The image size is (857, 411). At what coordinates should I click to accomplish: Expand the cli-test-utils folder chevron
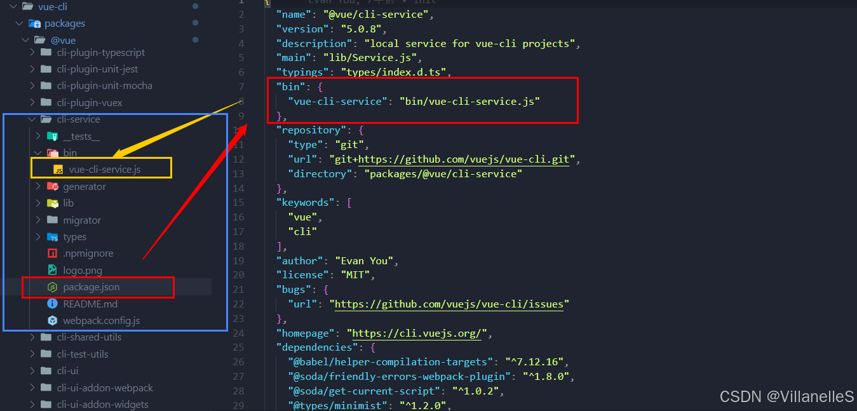coord(32,354)
